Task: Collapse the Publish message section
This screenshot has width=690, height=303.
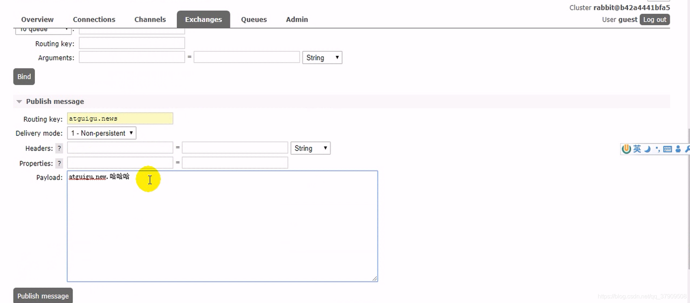Action: [x=19, y=101]
